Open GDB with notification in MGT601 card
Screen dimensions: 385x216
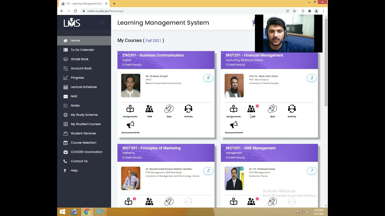251,202
